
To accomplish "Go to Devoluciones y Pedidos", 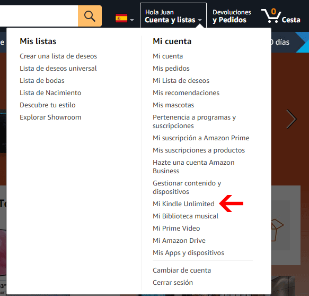I will [232, 16].
